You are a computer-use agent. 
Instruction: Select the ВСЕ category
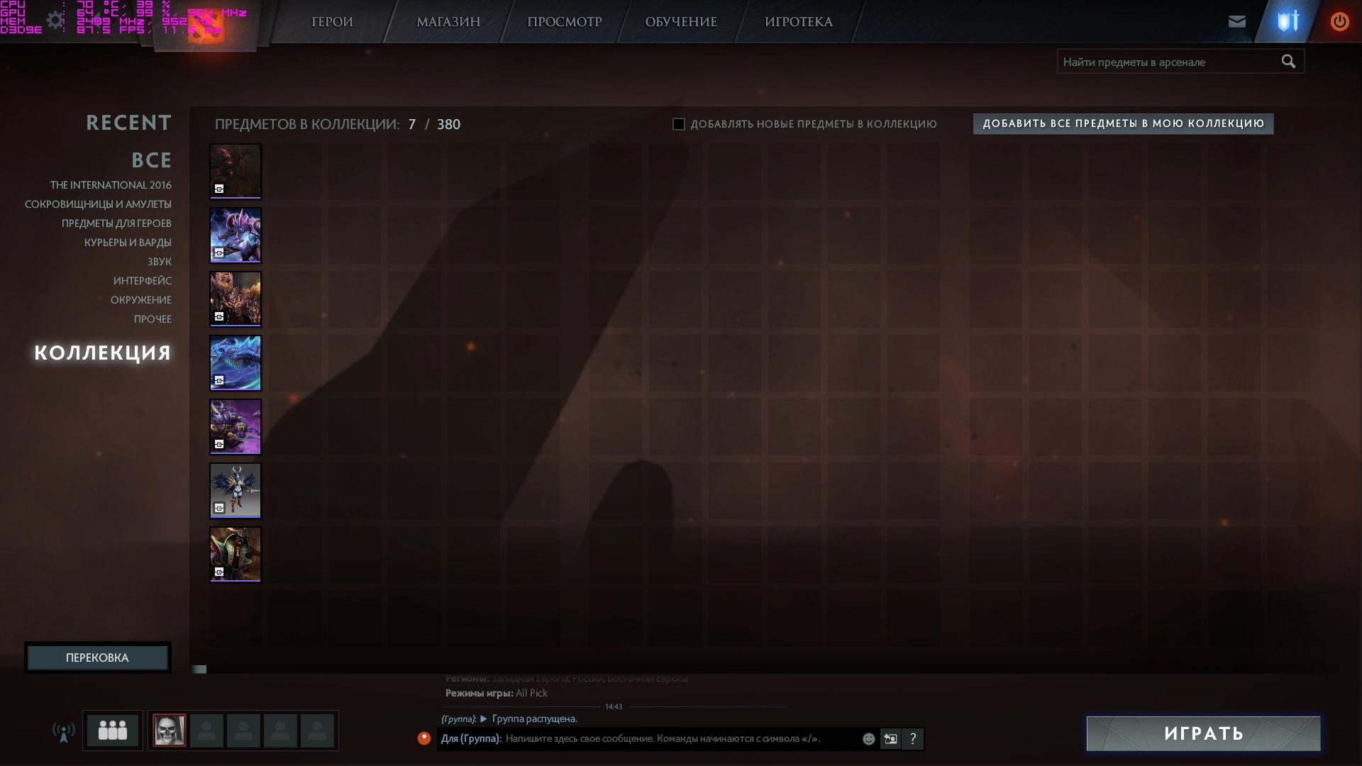point(151,160)
